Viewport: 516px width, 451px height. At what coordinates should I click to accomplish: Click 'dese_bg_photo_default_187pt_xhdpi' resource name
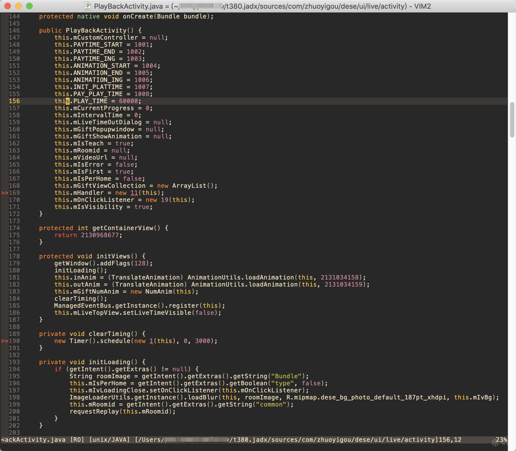coord(384,398)
